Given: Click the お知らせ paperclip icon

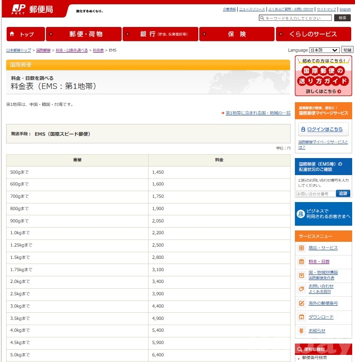Looking at the screenshot, I should [x=302, y=331].
